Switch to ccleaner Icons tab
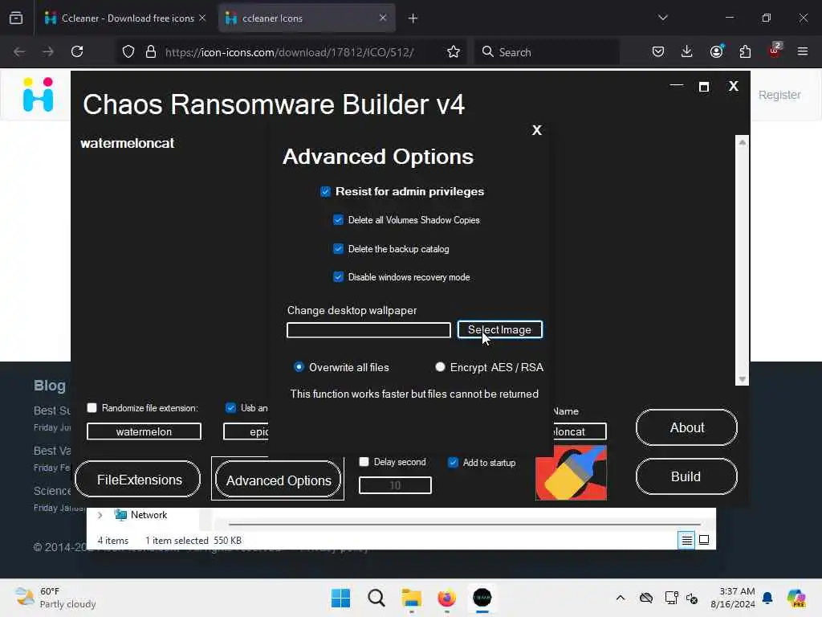The width and height of the screenshot is (822, 617). pyautogui.click(x=307, y=18)
